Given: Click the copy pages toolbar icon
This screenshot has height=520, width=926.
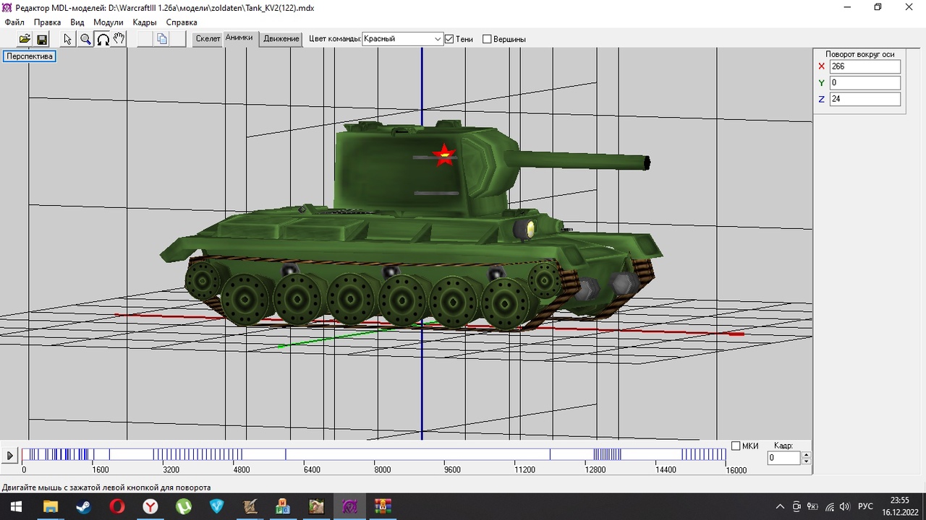Looking at the screenshot, I should [x=162, y=39].
